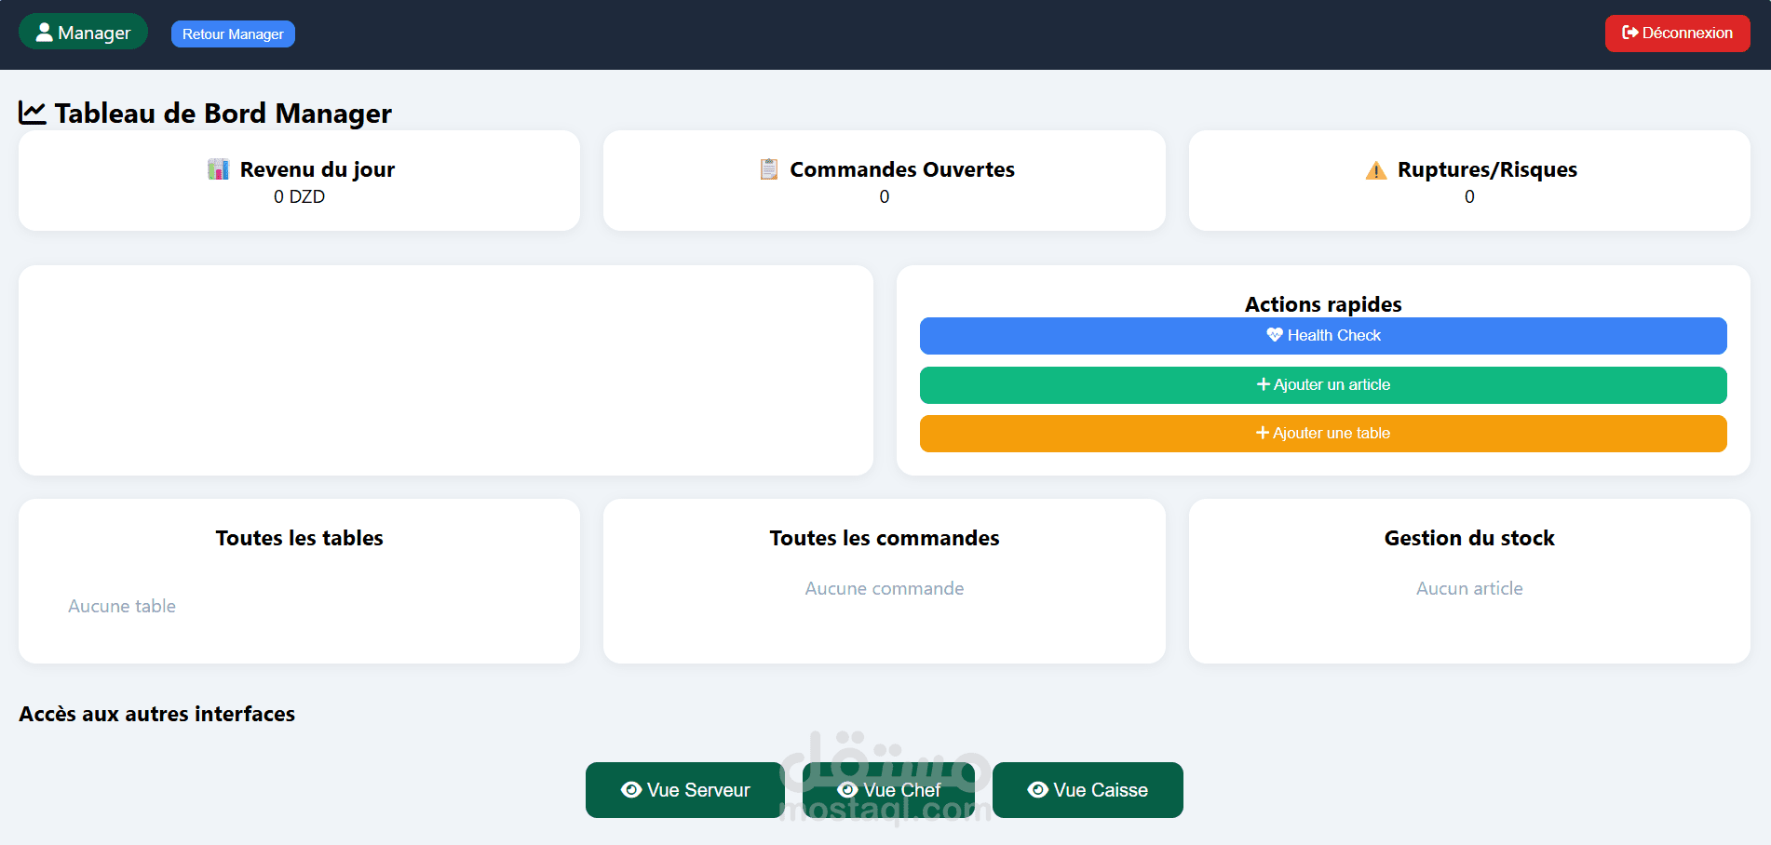Open the Vue Caisse interface
The height and width of the screenshot is (845, 1771).
click(1088, 790)
